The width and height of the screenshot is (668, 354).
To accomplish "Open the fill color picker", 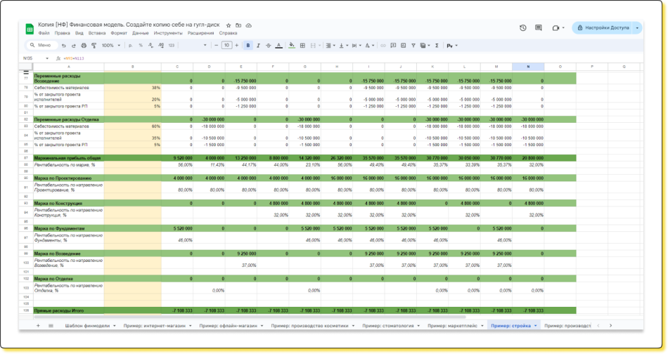I will click(x=291, y=46).
